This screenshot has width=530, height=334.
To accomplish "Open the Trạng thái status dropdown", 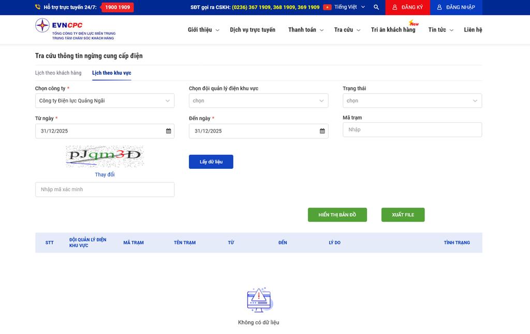I will [412, 101].
